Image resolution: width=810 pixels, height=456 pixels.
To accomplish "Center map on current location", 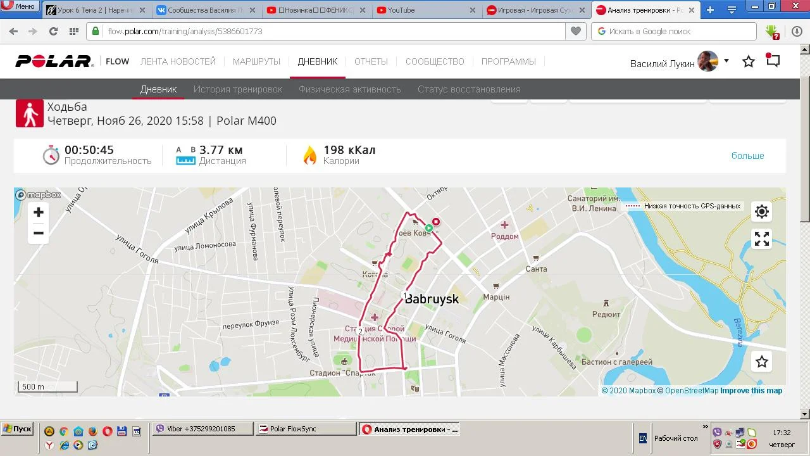I will (762, 212).
